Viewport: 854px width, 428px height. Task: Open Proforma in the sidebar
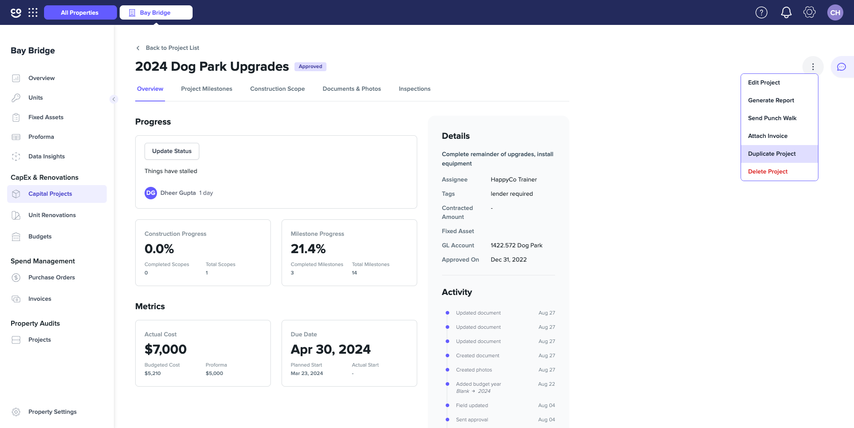tap(57, 137)
